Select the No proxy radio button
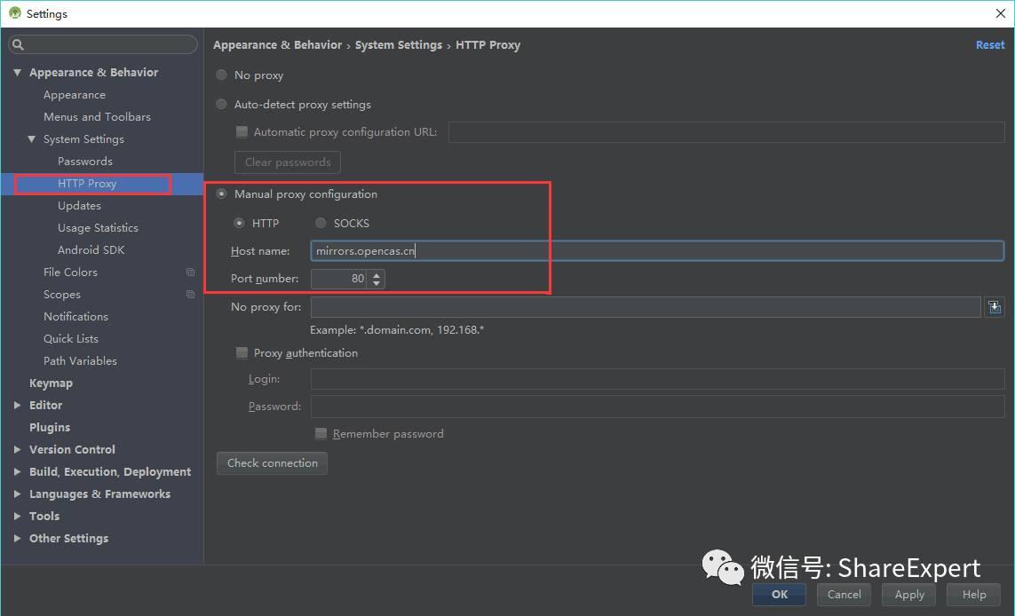1015x616 pixels. pos(221,75)
